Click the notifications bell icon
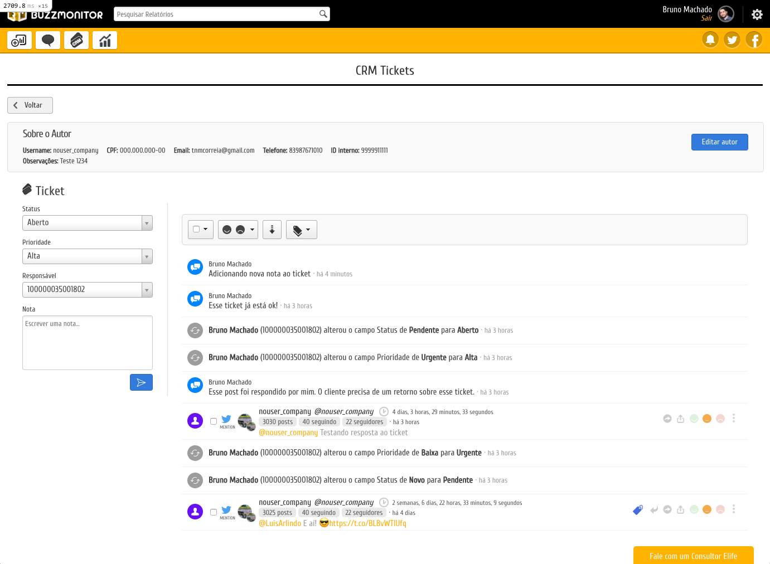Screen dimensions: 770x564 pos(710,40)
